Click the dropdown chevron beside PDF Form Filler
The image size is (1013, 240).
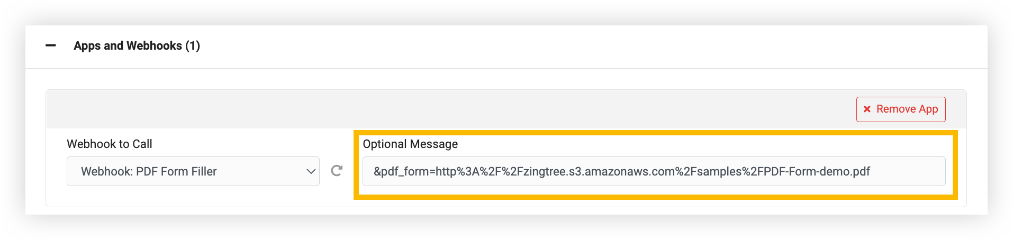[x=311, y=171]
